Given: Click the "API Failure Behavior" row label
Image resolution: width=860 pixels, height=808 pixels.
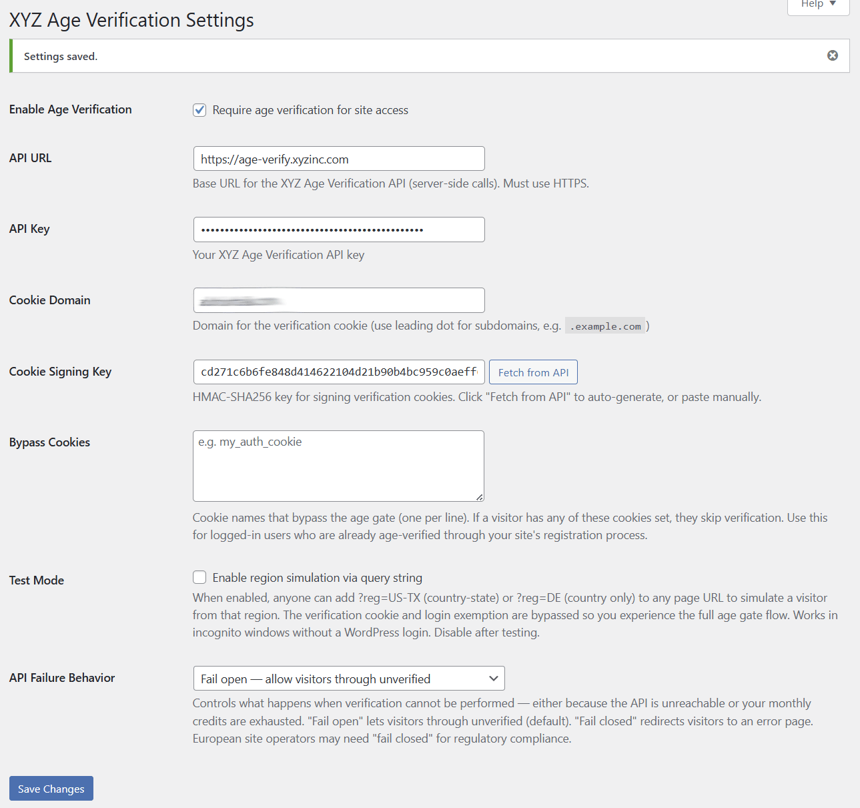Looking at the screenshot, I should [62, 678].
